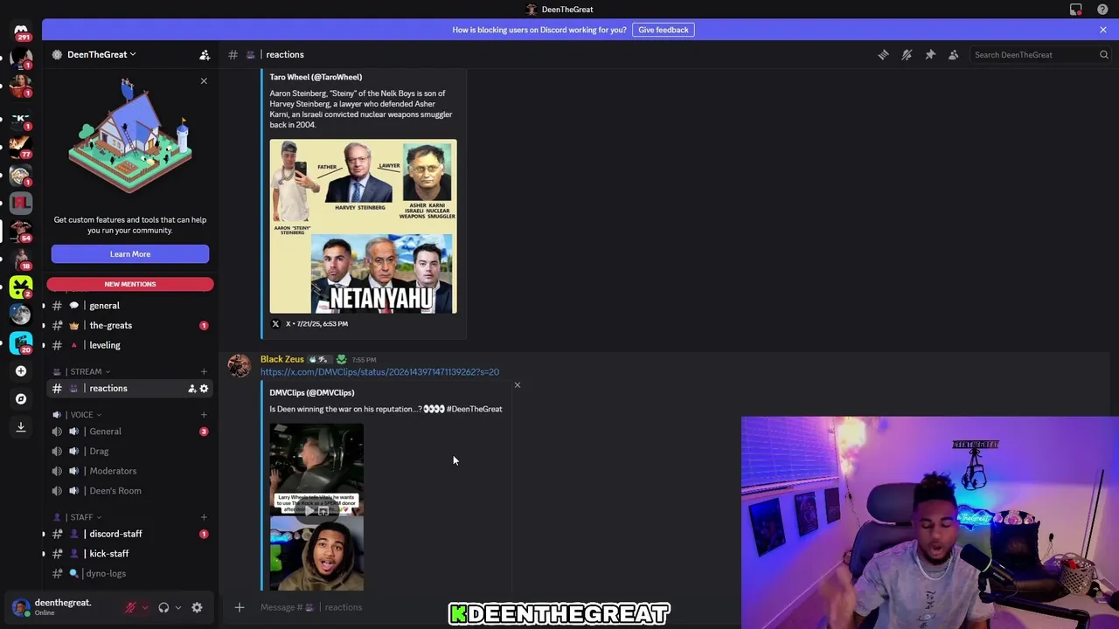Show pinned messages in reactions channel
Image resolution: width=1119 pixels, height=629 pixels.
930,55
